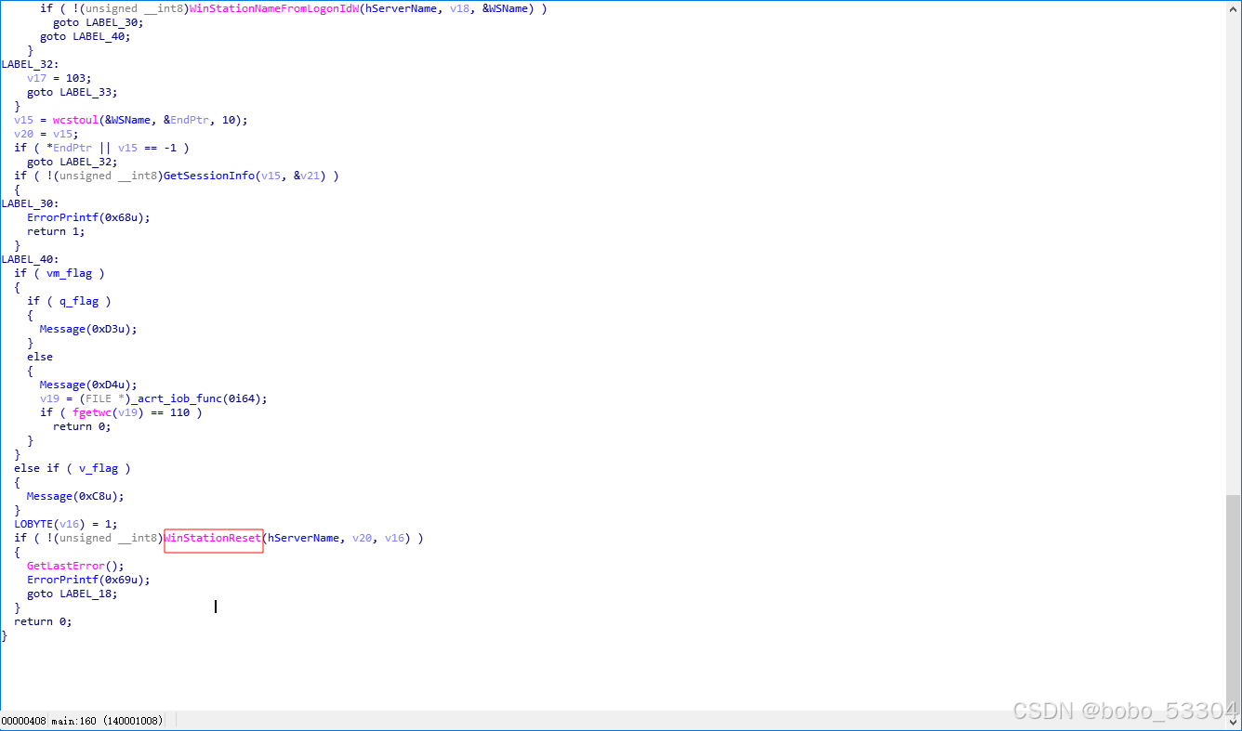Select the 'goto LABEL_32;' statement
The width and height of the screenshot is (1242, 731).
point(73,162)
